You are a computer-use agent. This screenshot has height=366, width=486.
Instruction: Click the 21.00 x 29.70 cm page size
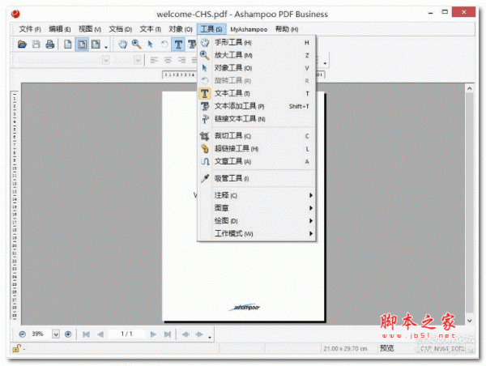345,349
